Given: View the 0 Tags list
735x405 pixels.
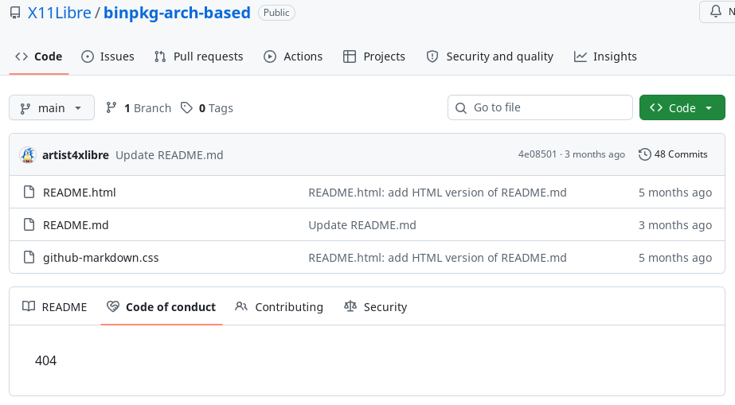Looking at the screenshot, I should point(207,108).
